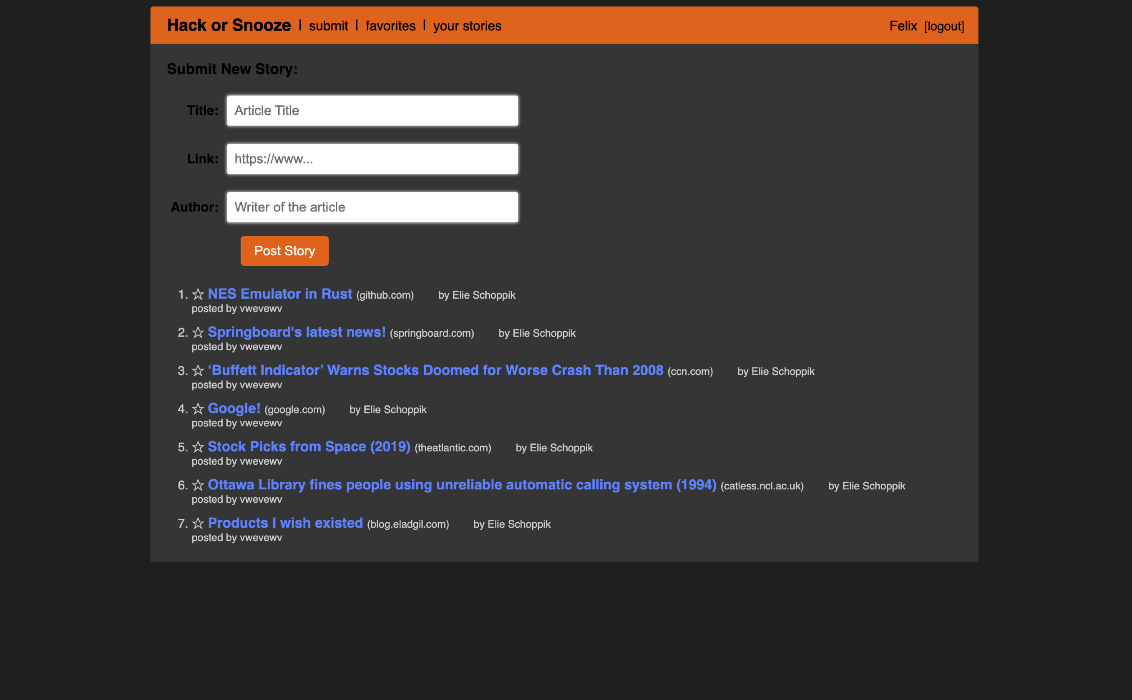The width and height of the screenshot is (1132, 700).
Task: Star the Google! story
Action: 198,409
